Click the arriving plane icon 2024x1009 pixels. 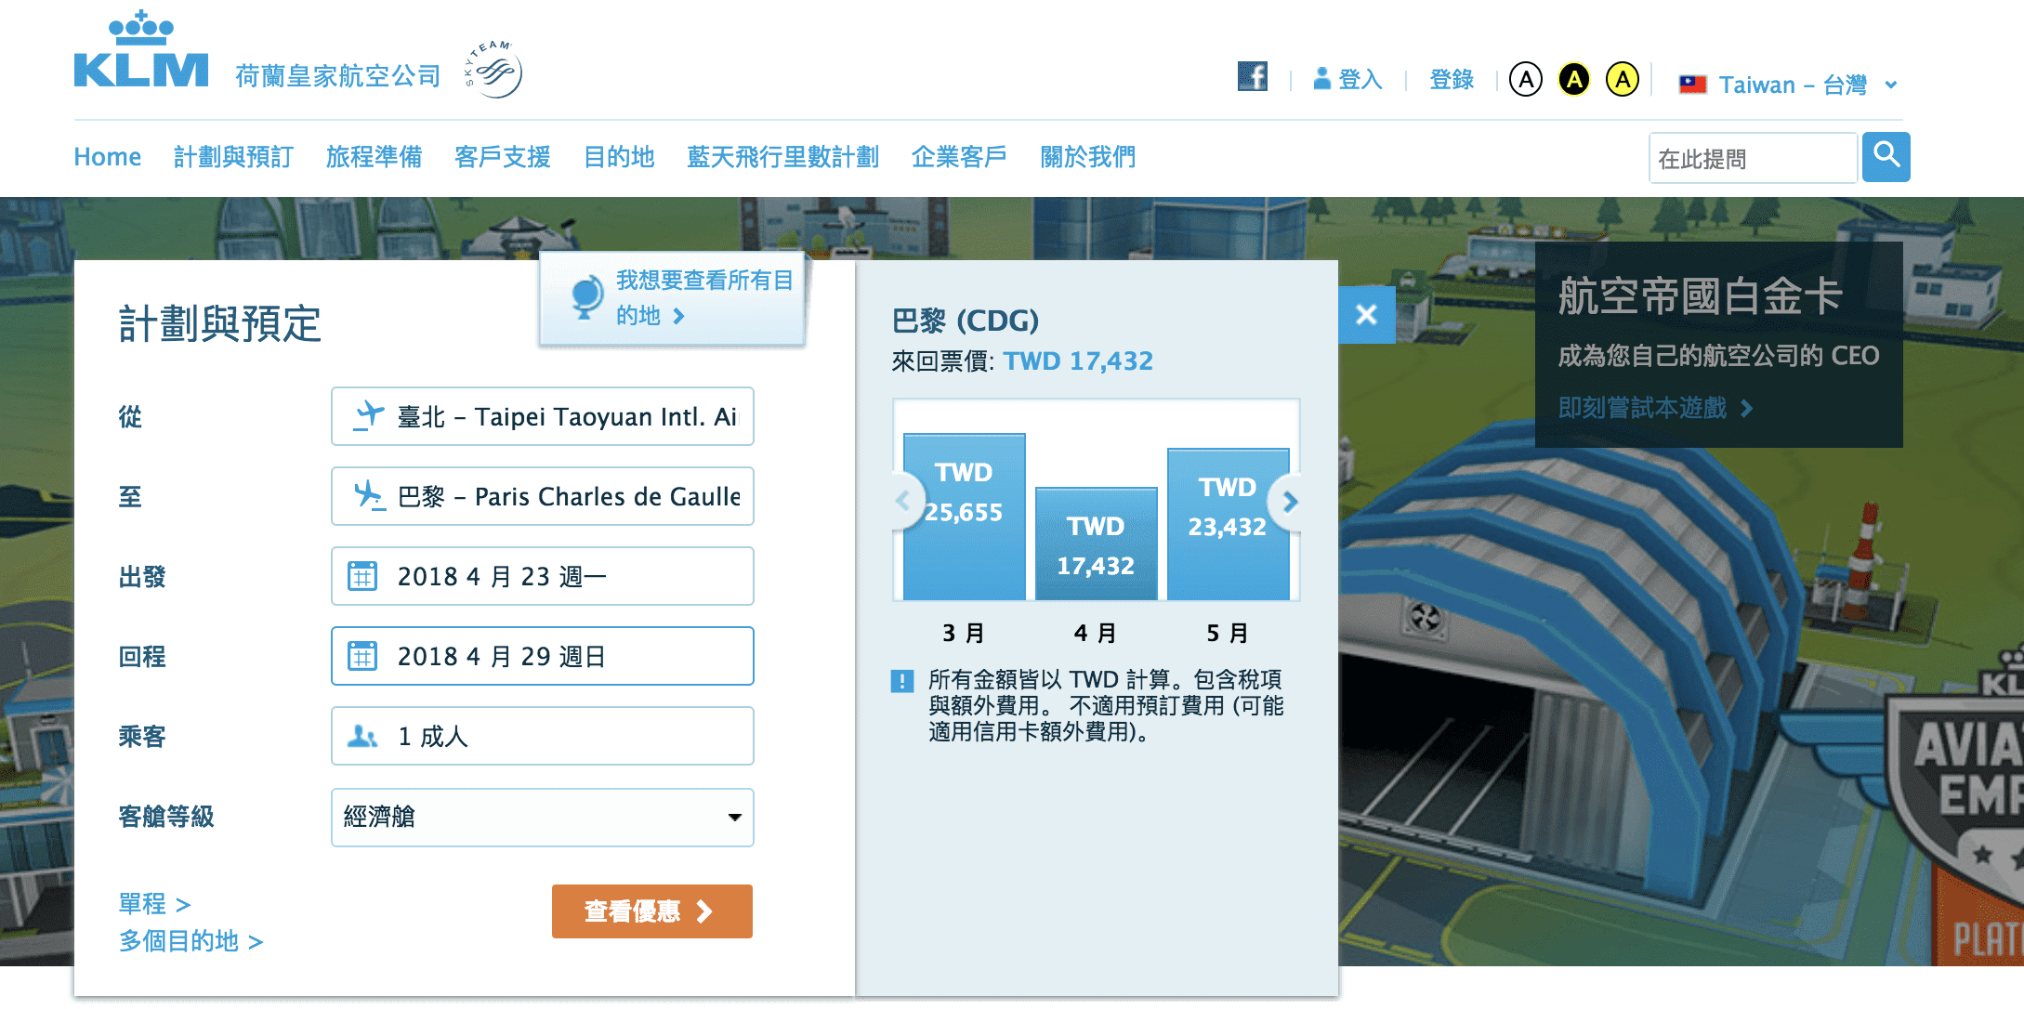click(369, 495)
